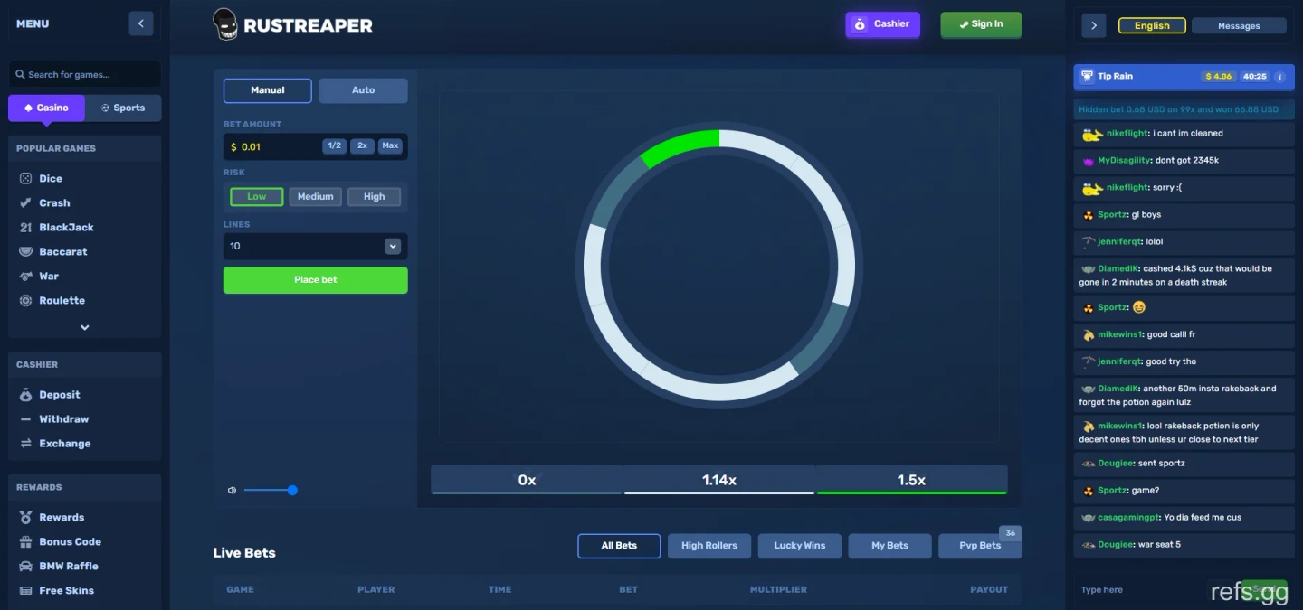Click nikeflight's avatar on 'i cant im cleaned'

click(1092, 135)
